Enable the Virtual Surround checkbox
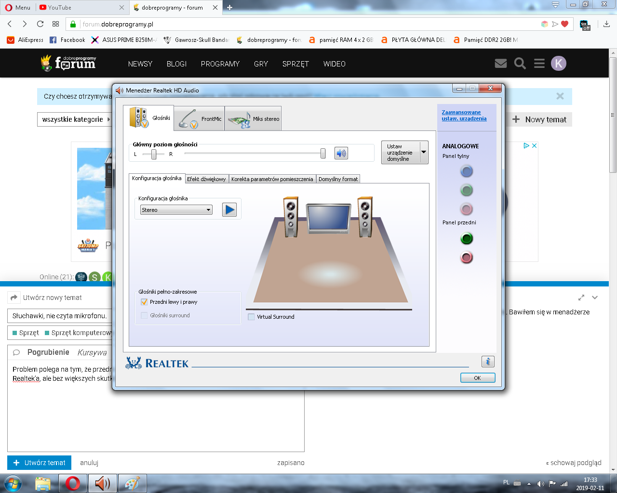617x493 pixels. [251, 317]
